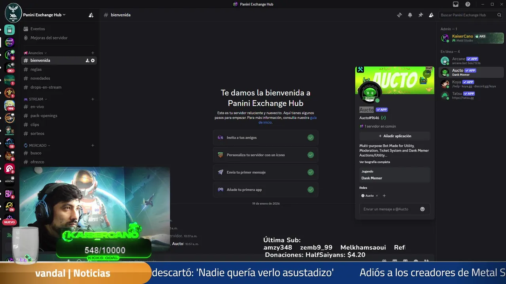Collapse the Anuncios category
The image size is (506, 284).
coord(36,53)
